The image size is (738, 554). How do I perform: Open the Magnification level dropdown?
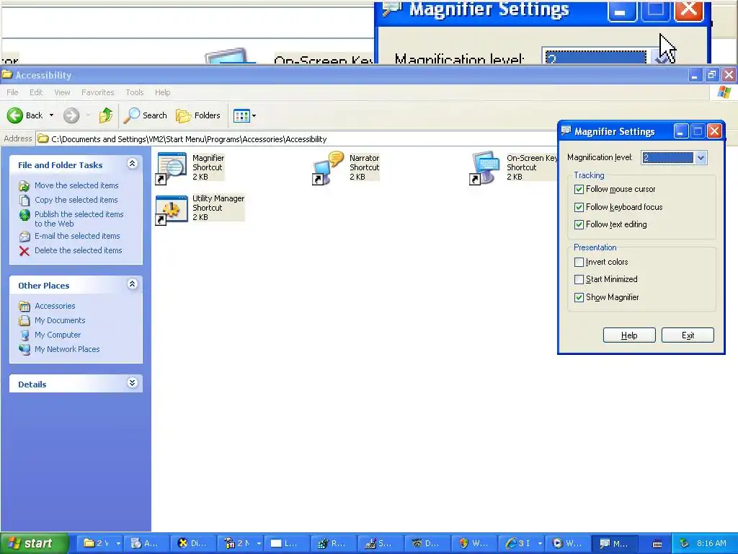pos(701,158)
